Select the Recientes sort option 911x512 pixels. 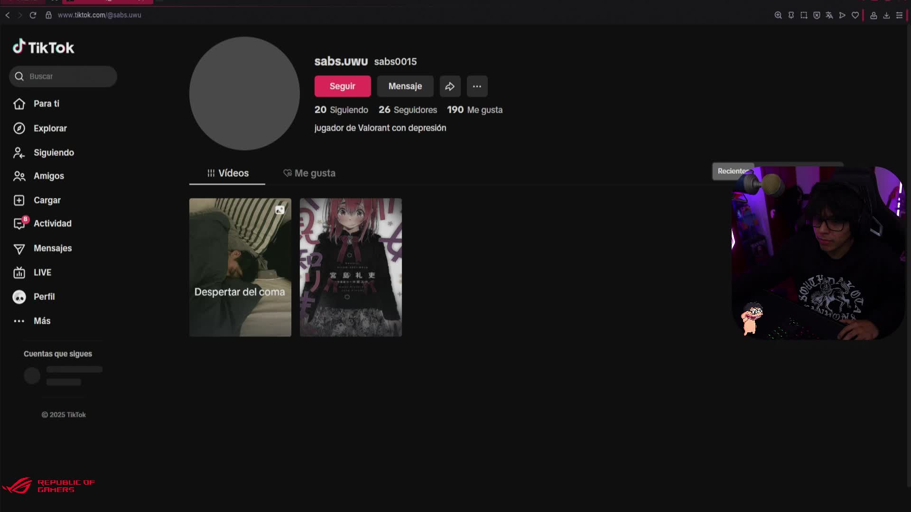click(734, 171)
